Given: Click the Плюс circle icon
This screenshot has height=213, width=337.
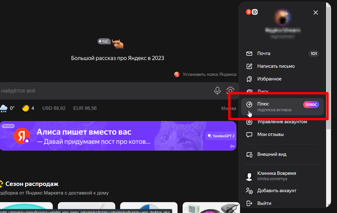Looking at the screenshot, I should pos(249,105).
